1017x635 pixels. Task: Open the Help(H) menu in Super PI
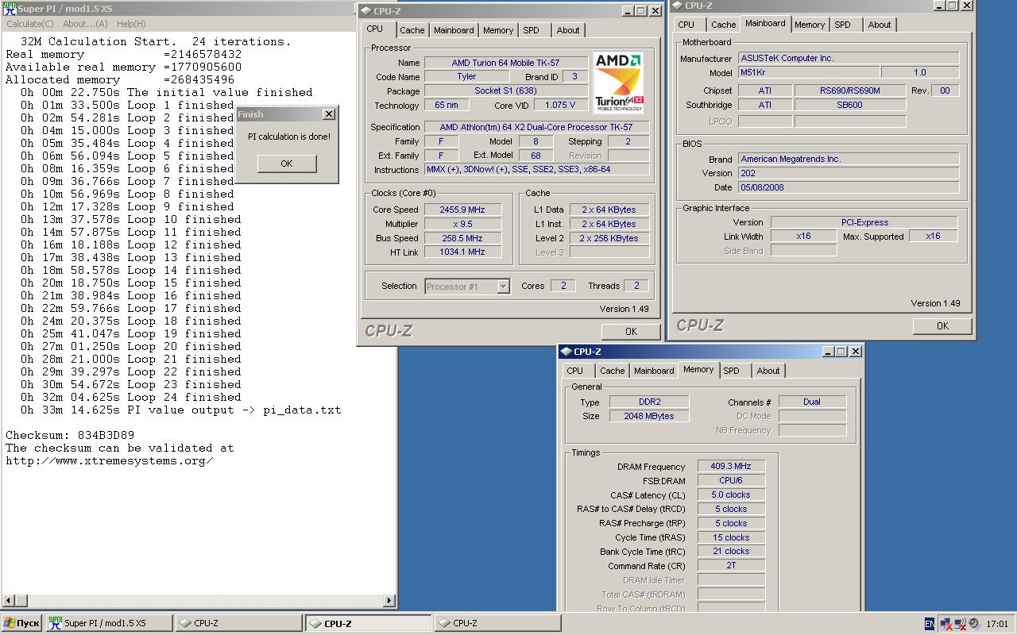click(131, 24)
